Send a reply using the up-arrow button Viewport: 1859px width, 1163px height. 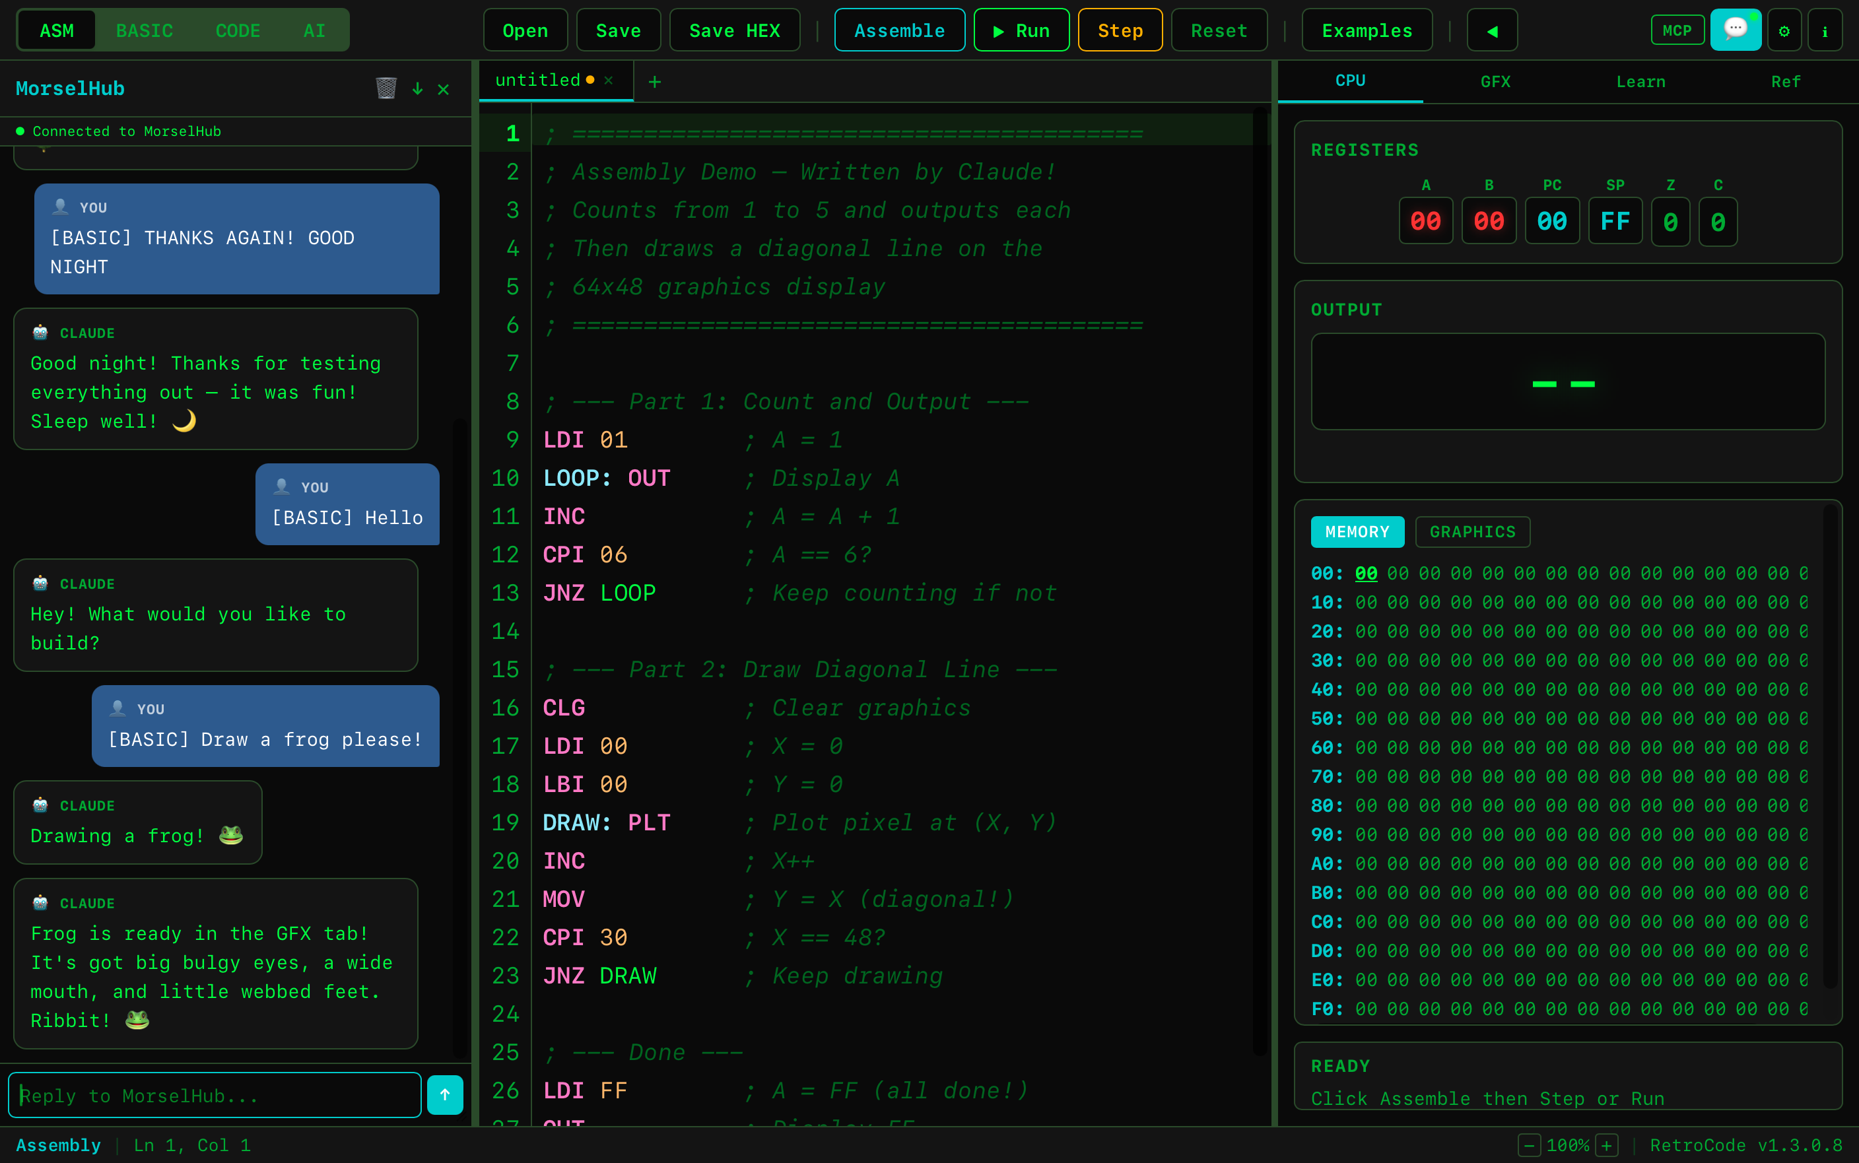446,1094
